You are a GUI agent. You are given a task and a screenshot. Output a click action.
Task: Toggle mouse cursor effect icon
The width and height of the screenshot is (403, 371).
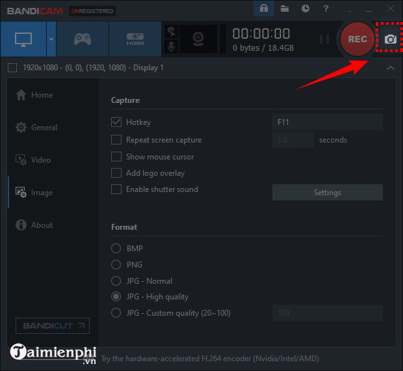click(x=172, y=32)
